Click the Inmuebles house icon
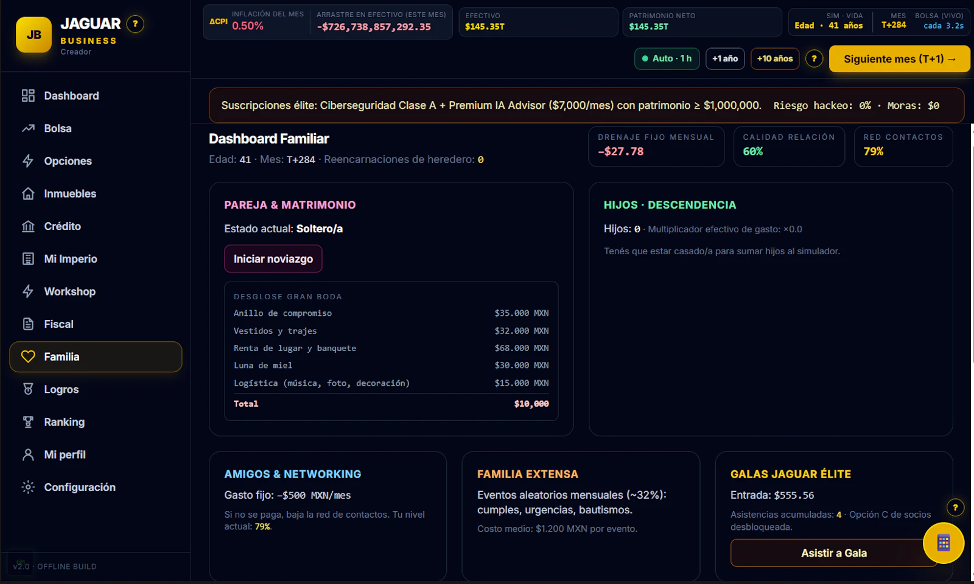 click(x=28, y=193)
